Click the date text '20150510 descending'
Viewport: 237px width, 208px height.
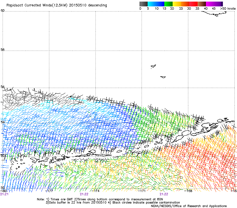pos(88,5)
